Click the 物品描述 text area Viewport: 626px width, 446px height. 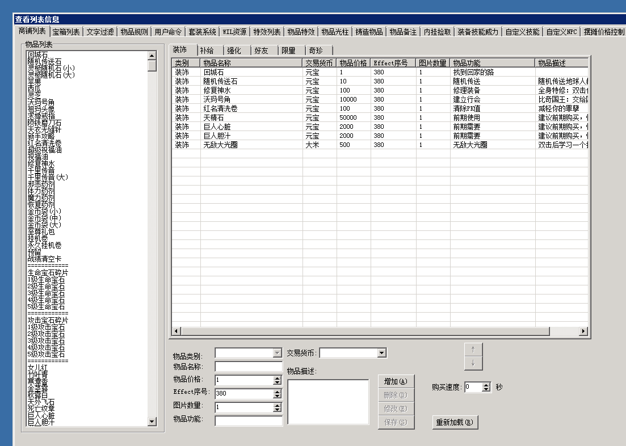click(327, 402)
